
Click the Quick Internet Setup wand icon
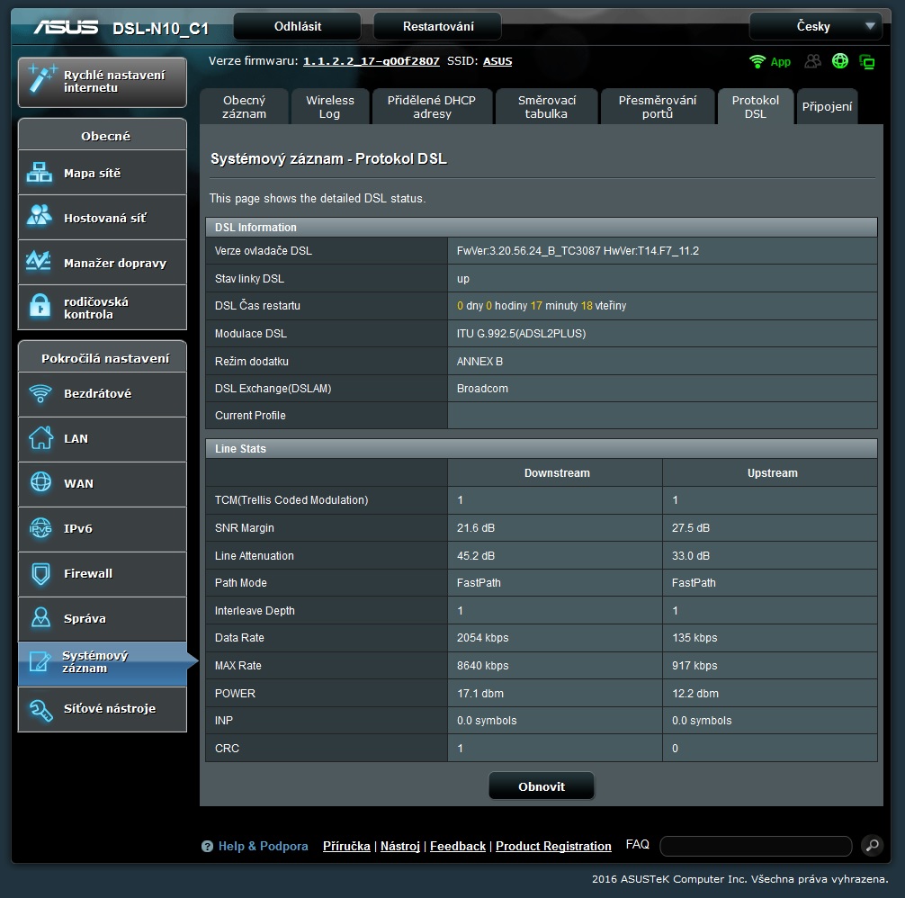click(41, 81)
